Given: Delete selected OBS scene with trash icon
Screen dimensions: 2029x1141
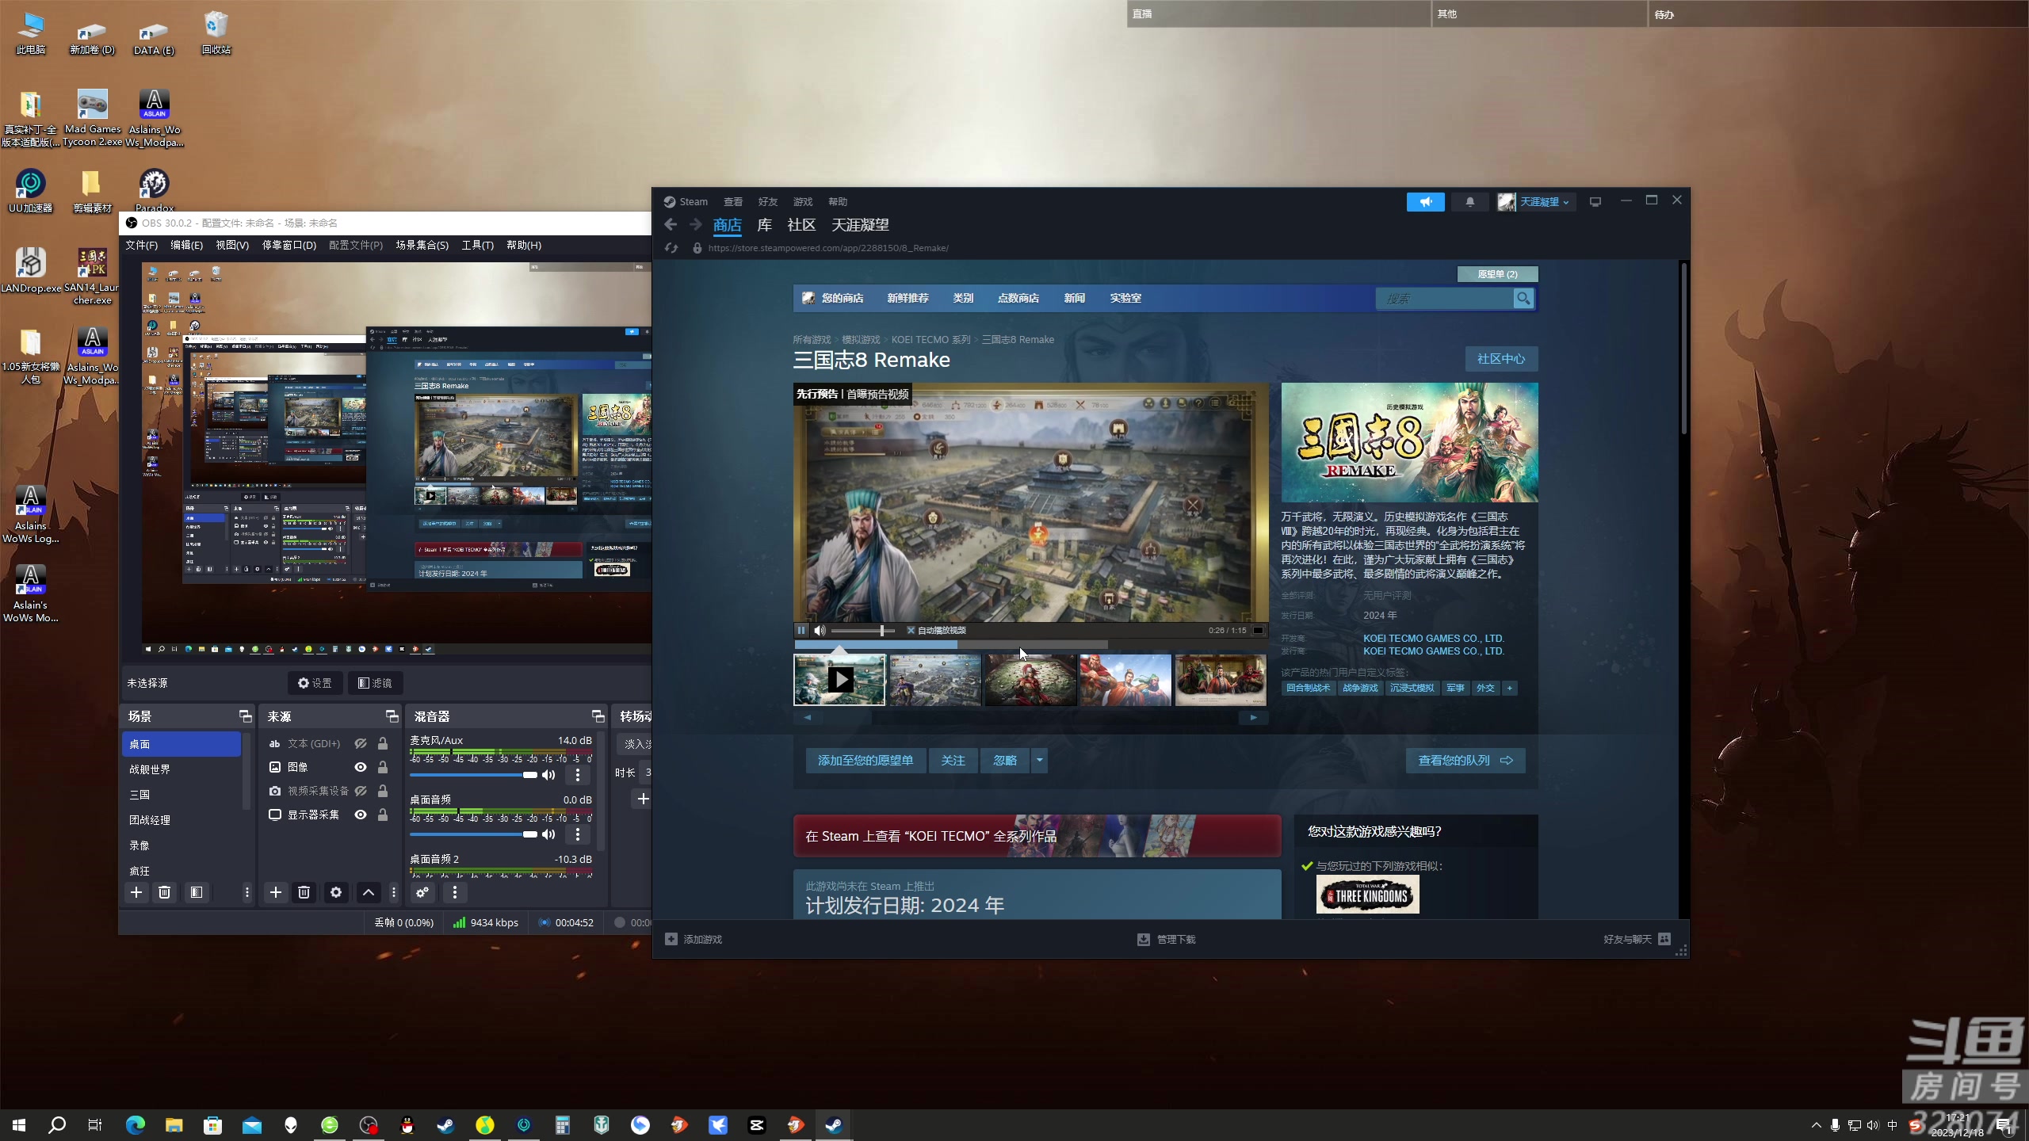Looking at the screenshot, I should point(164,893).
